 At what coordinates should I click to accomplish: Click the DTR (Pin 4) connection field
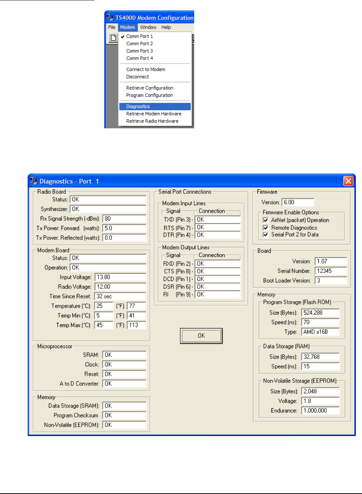218,235
